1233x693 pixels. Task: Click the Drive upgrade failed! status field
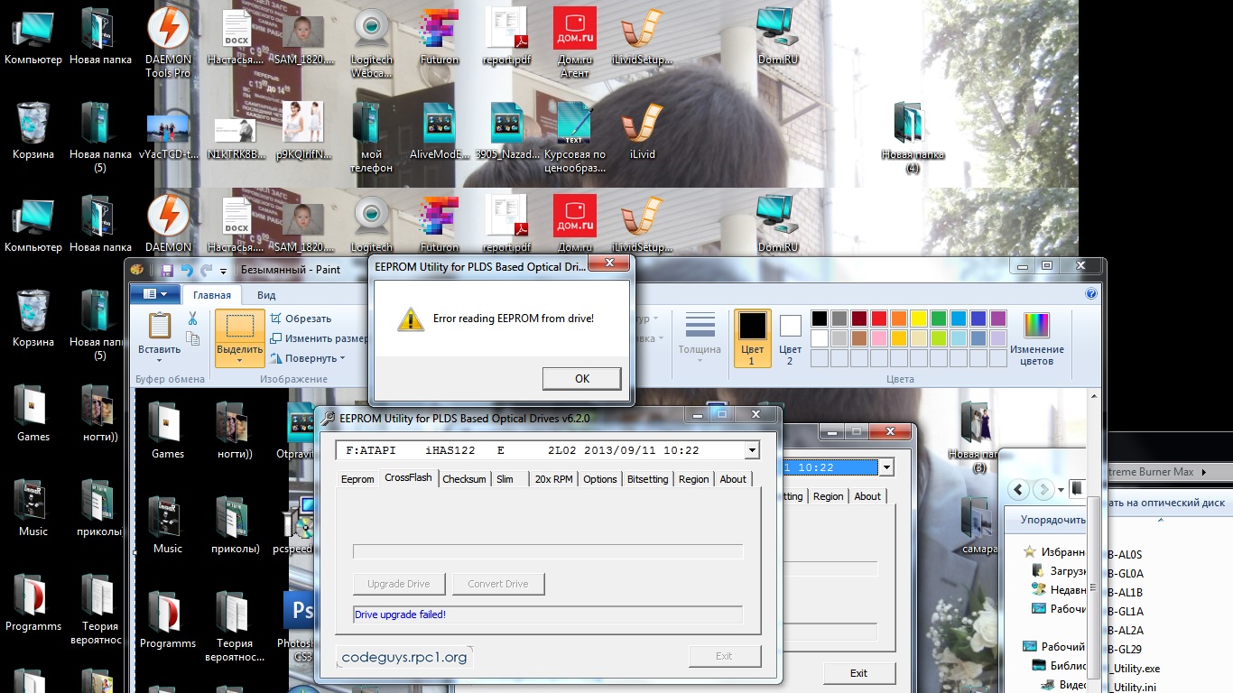(547, 614)
